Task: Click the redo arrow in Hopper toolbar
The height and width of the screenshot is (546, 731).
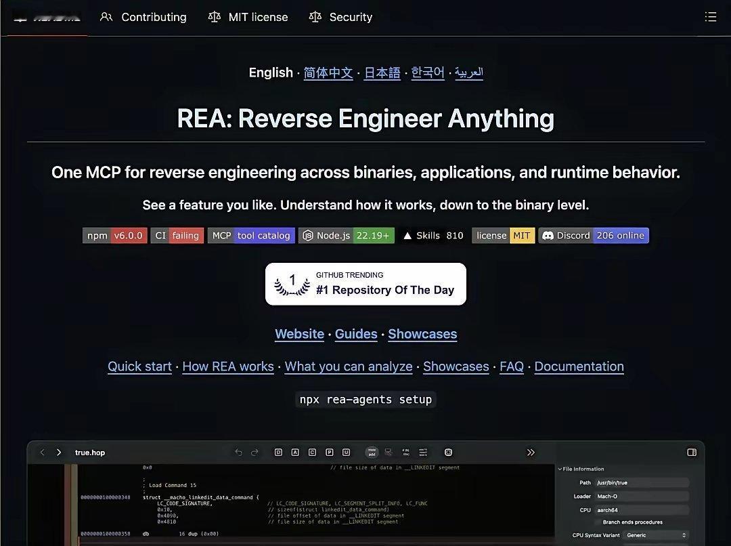Action: tap(254, 453)
